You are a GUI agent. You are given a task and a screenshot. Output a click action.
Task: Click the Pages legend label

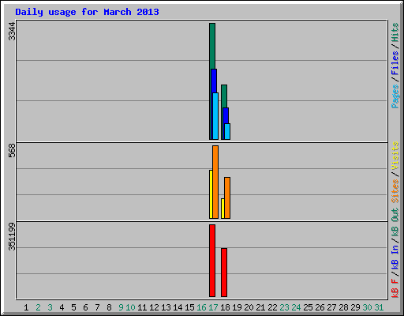tap(395, 96)
